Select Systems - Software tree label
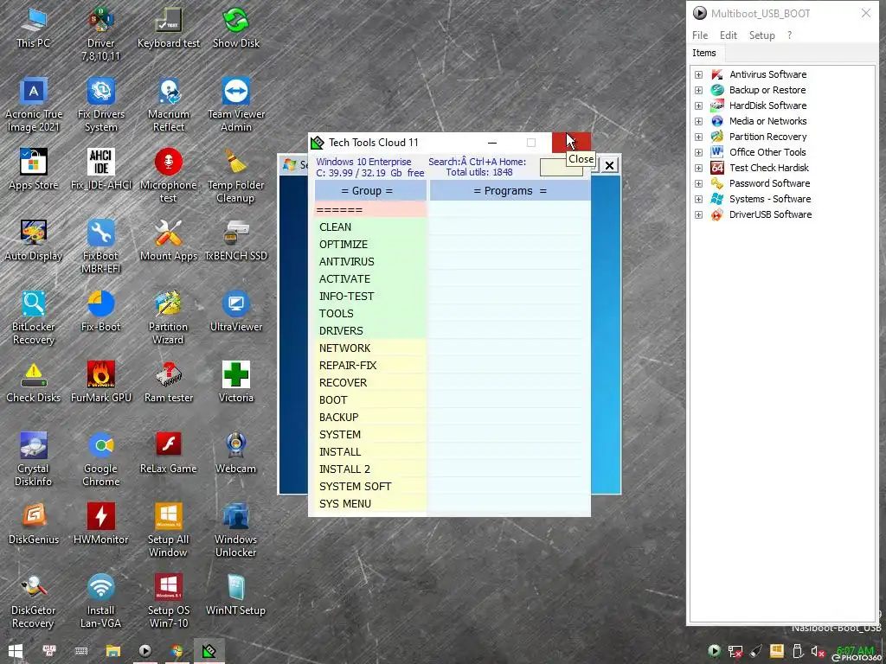This screenshot has height=664, width=886. click(769, 199)
